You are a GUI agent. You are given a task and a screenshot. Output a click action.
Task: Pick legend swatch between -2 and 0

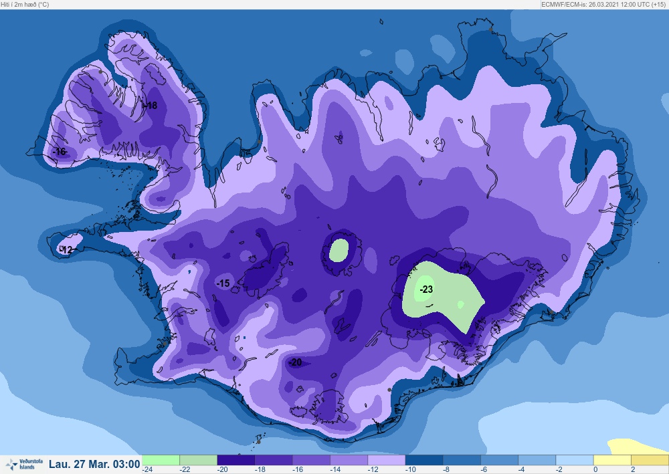click(574, 460)
